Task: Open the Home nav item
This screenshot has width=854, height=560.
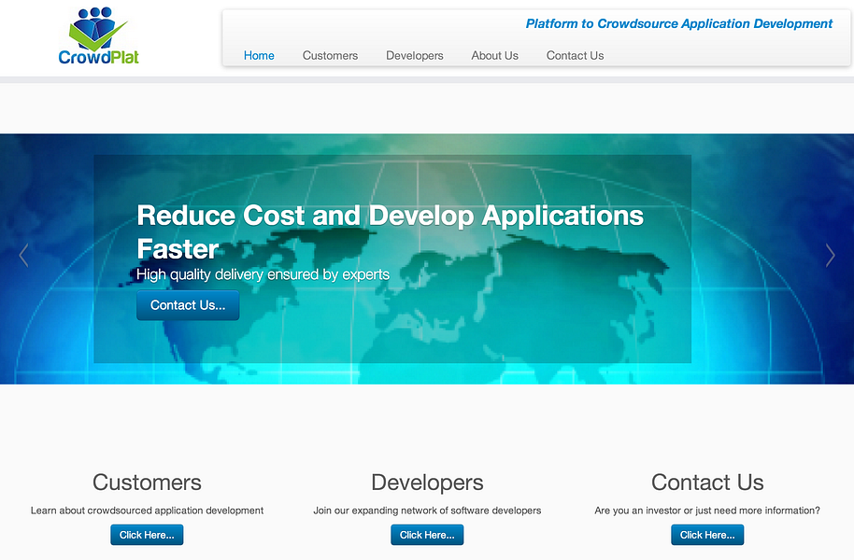Action: click(259, 55)
